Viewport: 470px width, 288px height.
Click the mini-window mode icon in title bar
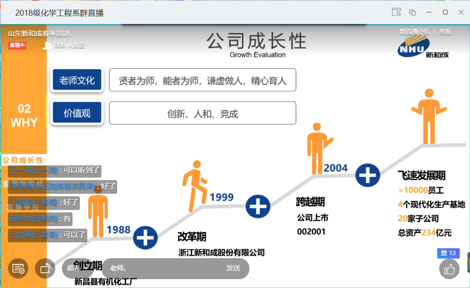click(413, 12)
